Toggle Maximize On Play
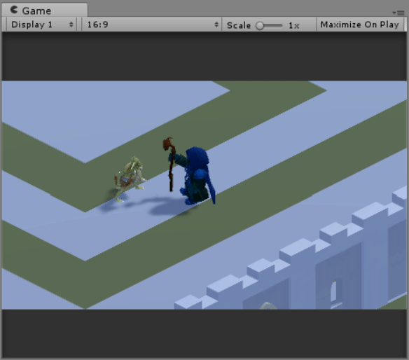This screenshot has height=360, width=409. click(x=360, y=25)
